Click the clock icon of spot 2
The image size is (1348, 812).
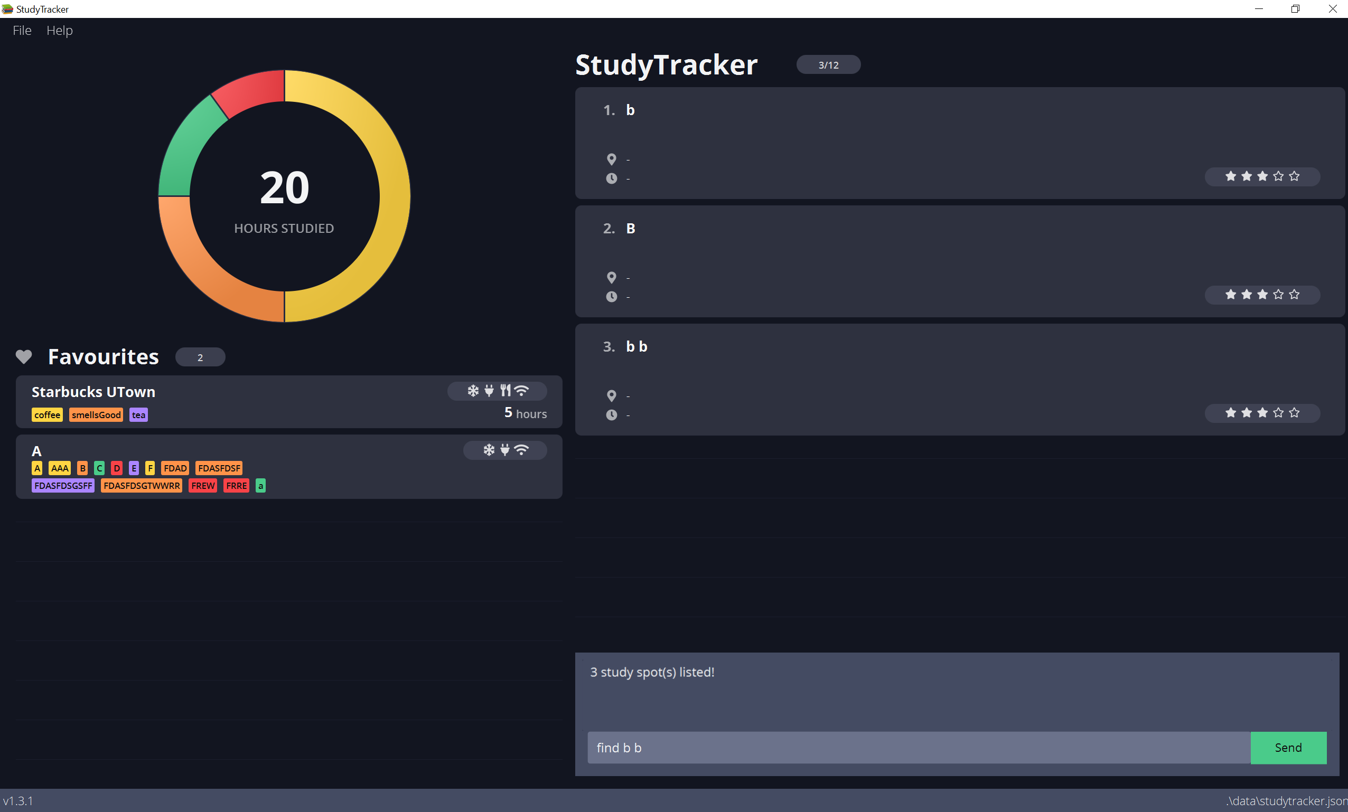coord(612,296)
